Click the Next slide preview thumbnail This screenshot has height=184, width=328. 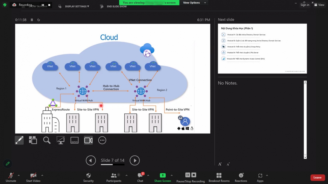(x=262, y=49)
